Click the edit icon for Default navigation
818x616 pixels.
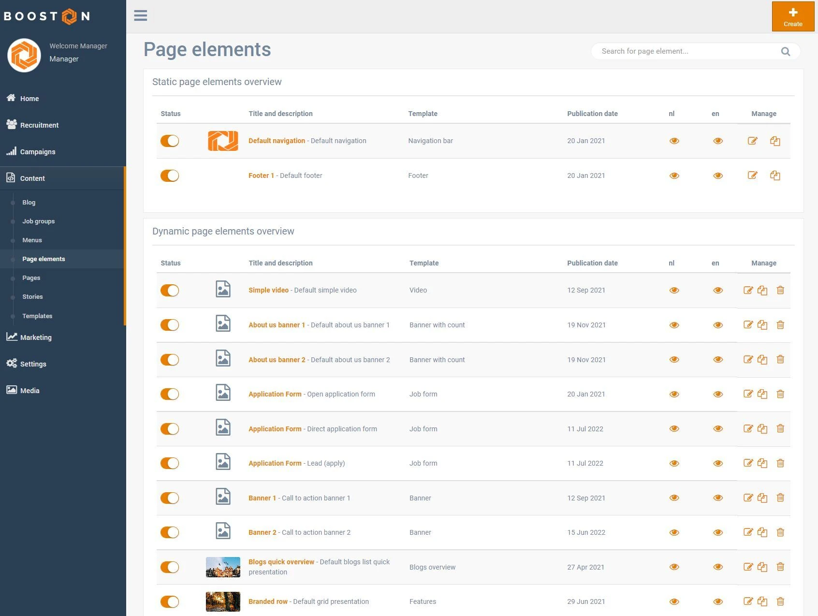coord(753,141)
